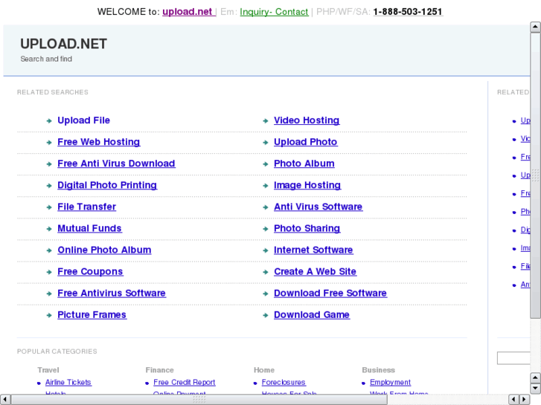
Task: Click the bottom vertical scrollbar down arrow
Action: (x=535, y=388)
